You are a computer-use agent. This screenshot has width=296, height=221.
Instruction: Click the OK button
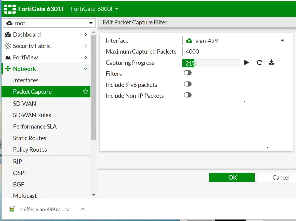click(x=232, y=177)
